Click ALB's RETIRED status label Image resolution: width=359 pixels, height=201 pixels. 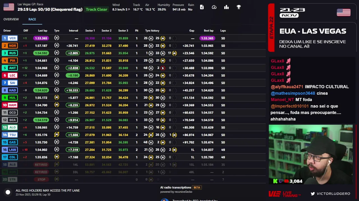coord(41,165)
